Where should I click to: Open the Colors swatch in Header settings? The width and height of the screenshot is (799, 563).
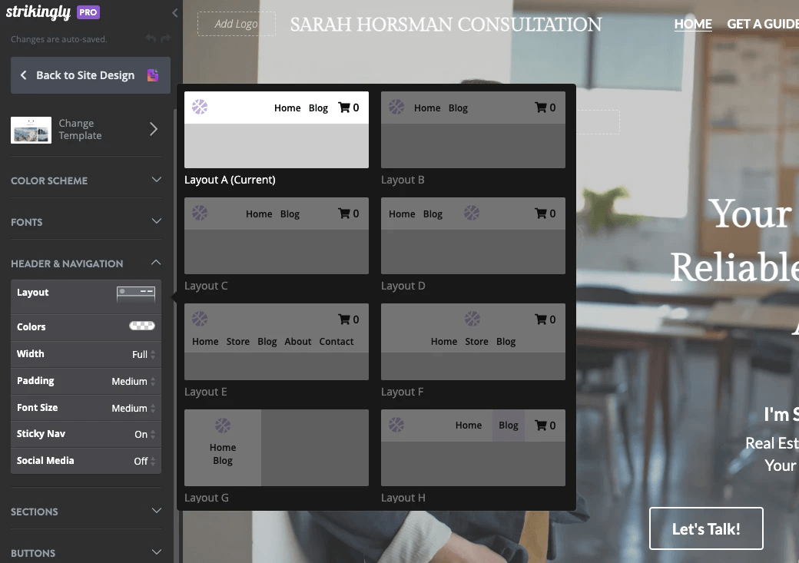[x=142, y=326]
